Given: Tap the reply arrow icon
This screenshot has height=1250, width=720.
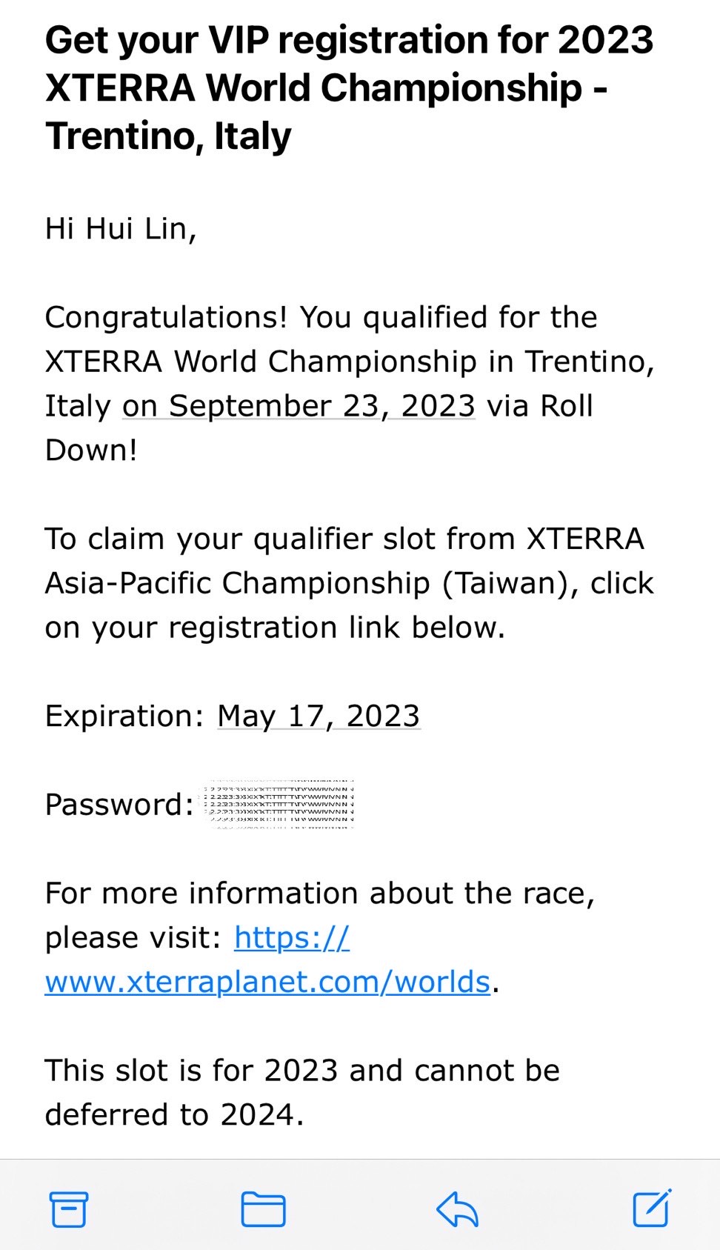Looking at the screenshot, I should click(457, 1209).
